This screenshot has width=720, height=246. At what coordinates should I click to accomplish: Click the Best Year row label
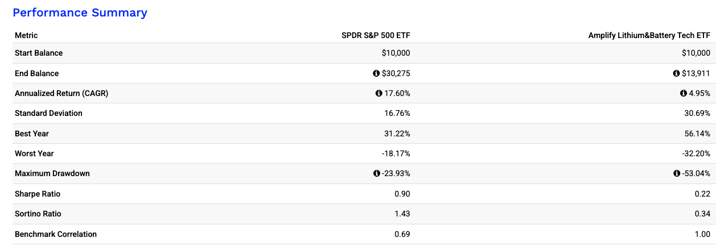coord(32,134)
